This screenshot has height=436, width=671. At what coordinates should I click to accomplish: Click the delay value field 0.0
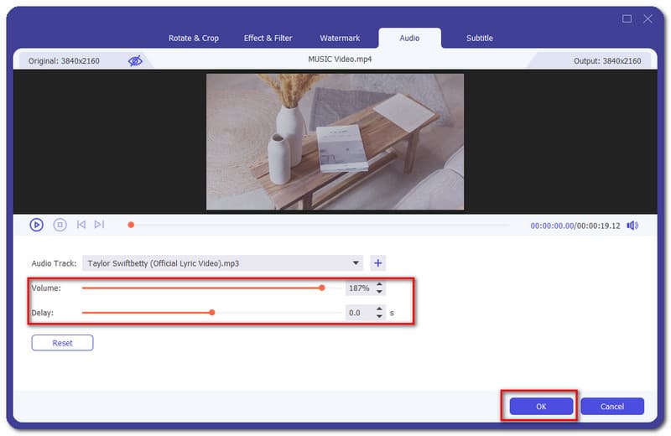[x=360, y=313]
